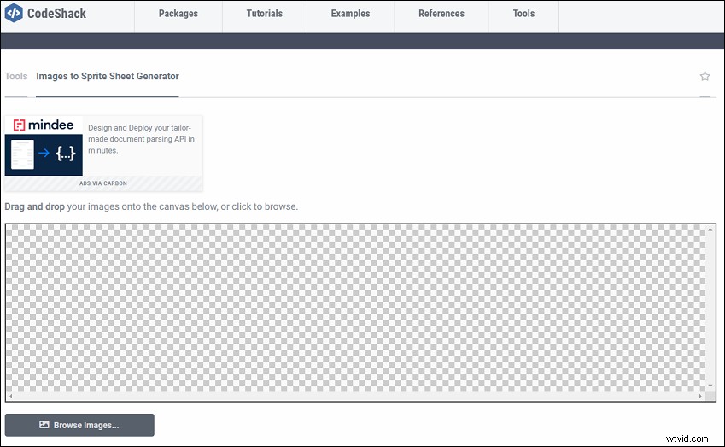Click the canvas scroll up arrow
Viewport: 725px width, 447px height.
click(x=710, y=229)
